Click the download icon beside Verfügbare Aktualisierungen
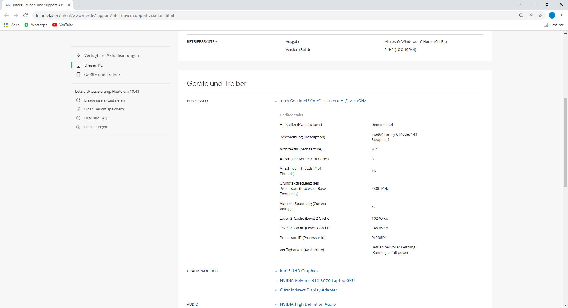The width and height of the screenshot is (568, 308). [x=78, y=55]
